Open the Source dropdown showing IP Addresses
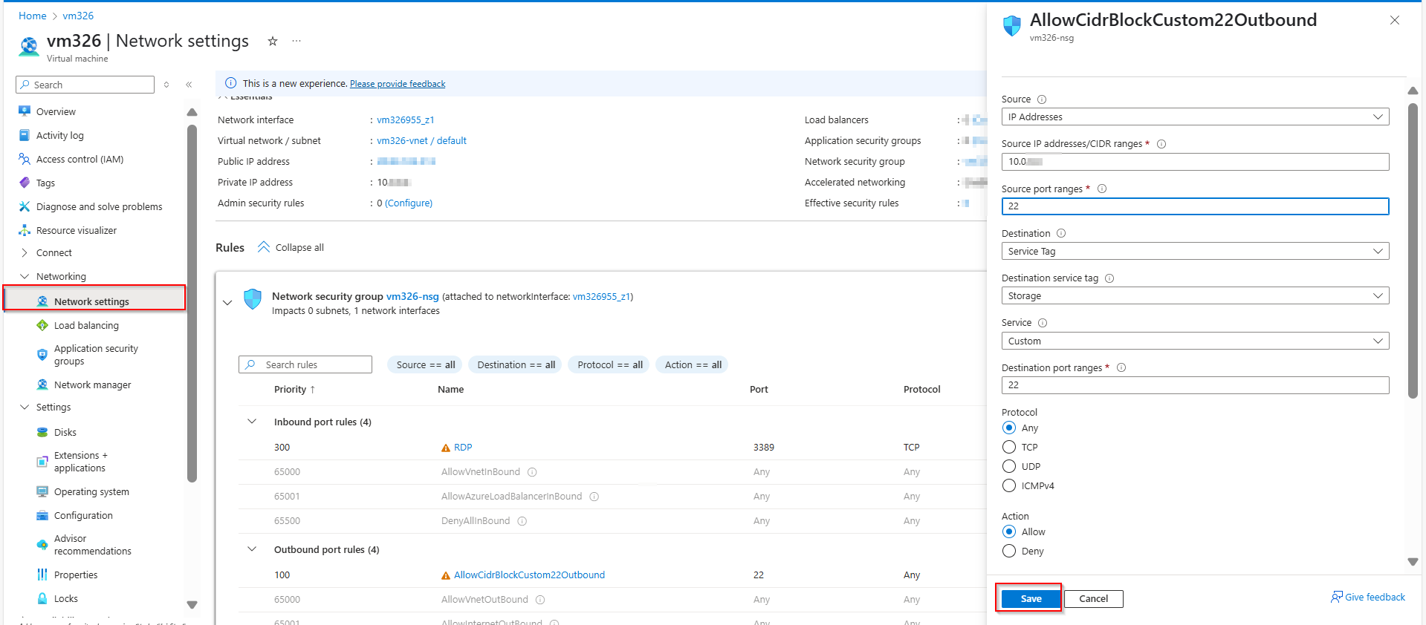Image resolution: width=1426 pixels, height=625 pixels. (1195, 117)
